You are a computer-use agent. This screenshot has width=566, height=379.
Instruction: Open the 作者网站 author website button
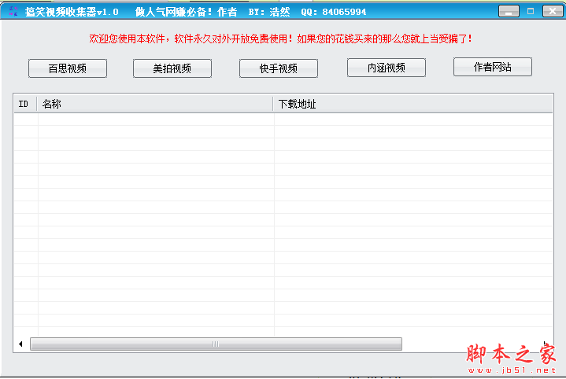pos(492,67)
